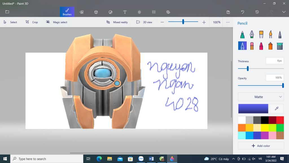Click the Opacity 100% field
This screenshot has height=163, width=289.
[x=275, y=78]
